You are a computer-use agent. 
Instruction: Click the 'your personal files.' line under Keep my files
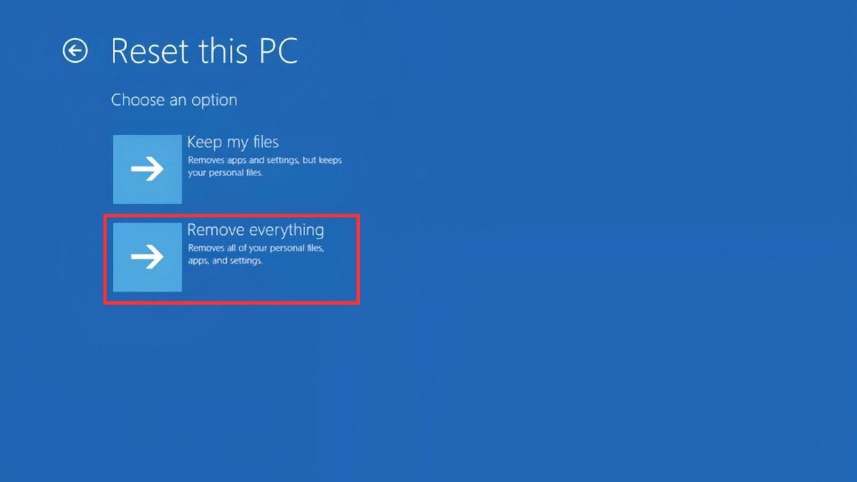tap(225, 173)
